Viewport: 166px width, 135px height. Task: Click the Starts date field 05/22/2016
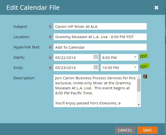(x=76, y=57)
